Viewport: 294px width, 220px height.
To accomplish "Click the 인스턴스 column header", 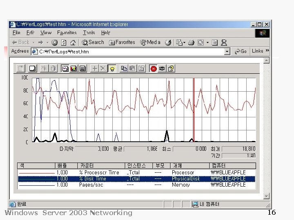I will click(139, 166).
